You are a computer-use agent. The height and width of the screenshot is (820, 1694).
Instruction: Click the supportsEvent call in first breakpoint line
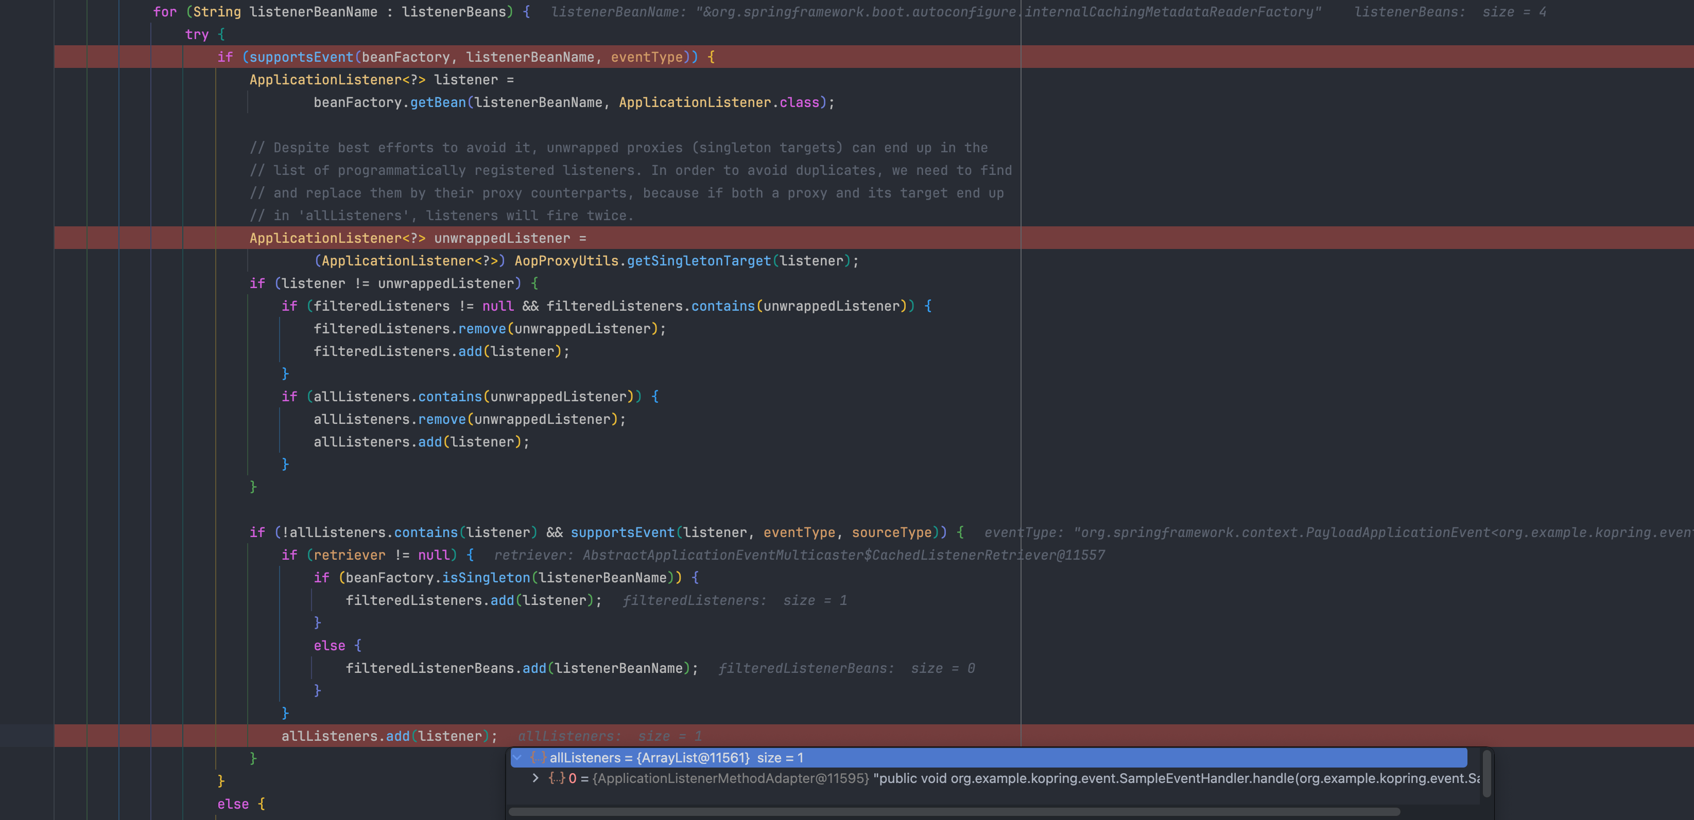click(301, 57)
